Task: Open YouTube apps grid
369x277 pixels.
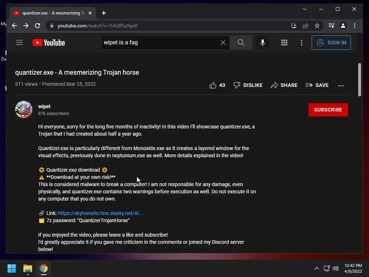Action: tap(284, 43)
